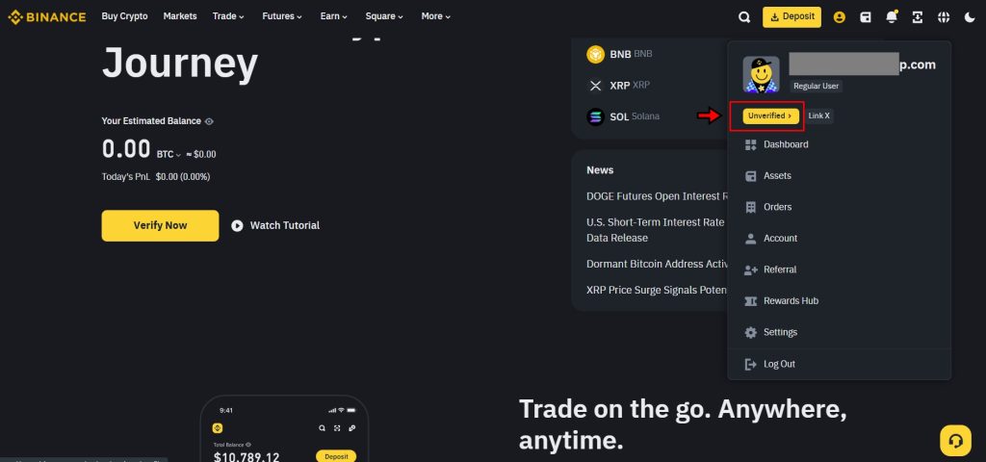This screenshot has width=986, height=462.
Task: Click the XRP coin icon
Action: point(595,86)
